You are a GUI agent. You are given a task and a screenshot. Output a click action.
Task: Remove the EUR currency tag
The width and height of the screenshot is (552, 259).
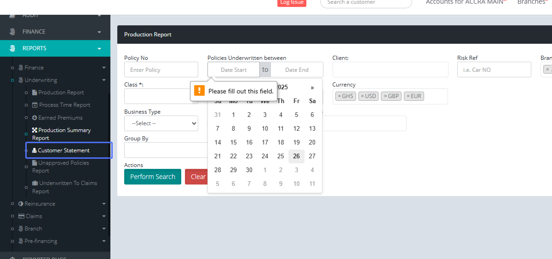(x=408, y=96)
